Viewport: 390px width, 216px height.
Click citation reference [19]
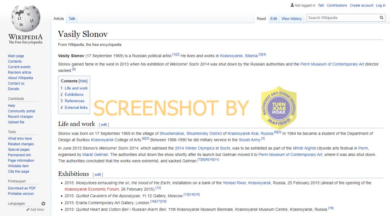(331, 208)
